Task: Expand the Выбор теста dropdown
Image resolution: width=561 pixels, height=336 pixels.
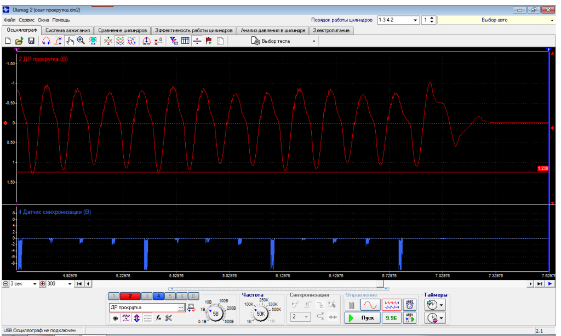Action: pos(314,42)
